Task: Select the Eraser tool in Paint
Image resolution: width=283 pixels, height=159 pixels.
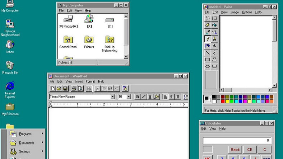Action: [208, 25]
